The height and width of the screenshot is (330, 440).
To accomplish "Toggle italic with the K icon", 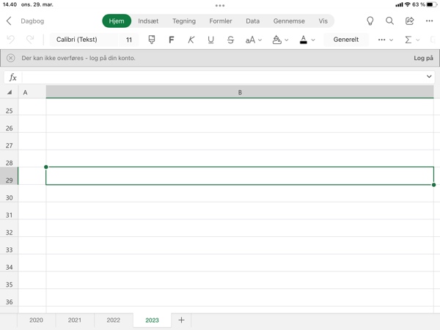I will click(191, 40).
